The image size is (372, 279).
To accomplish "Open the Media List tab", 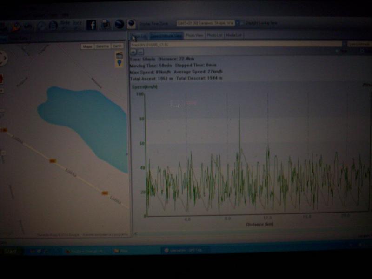I will 234,35.
